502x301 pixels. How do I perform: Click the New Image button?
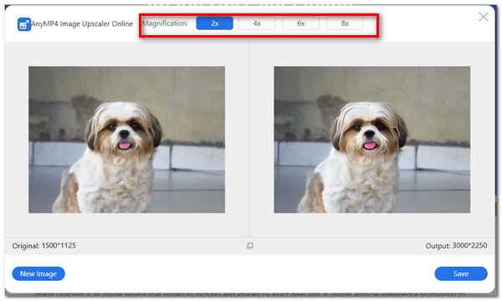coord(38,273)
